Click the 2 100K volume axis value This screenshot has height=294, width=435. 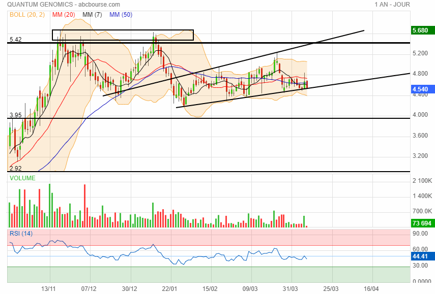point(422,181)
